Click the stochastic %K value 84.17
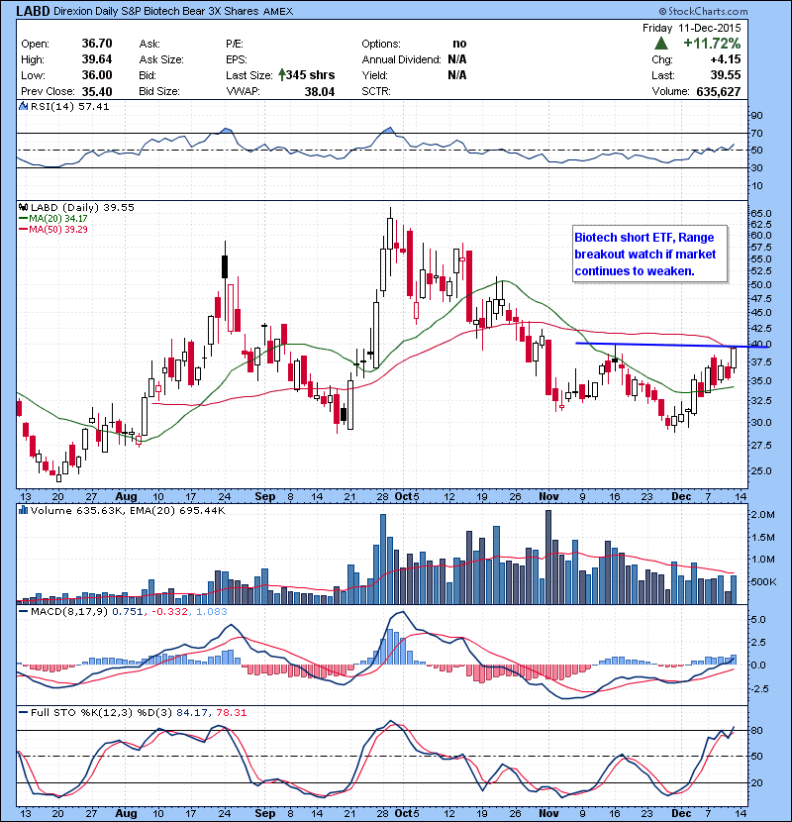 tap(192, 712)
